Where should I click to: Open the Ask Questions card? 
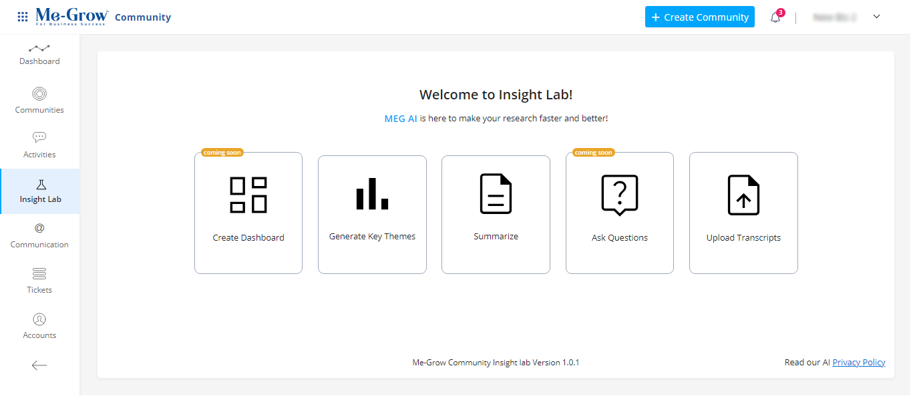pos(619,213)
